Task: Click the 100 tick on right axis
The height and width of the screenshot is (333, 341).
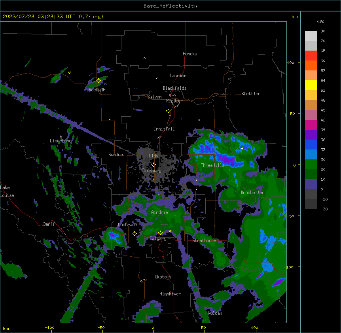Action: tap(290, 62)
